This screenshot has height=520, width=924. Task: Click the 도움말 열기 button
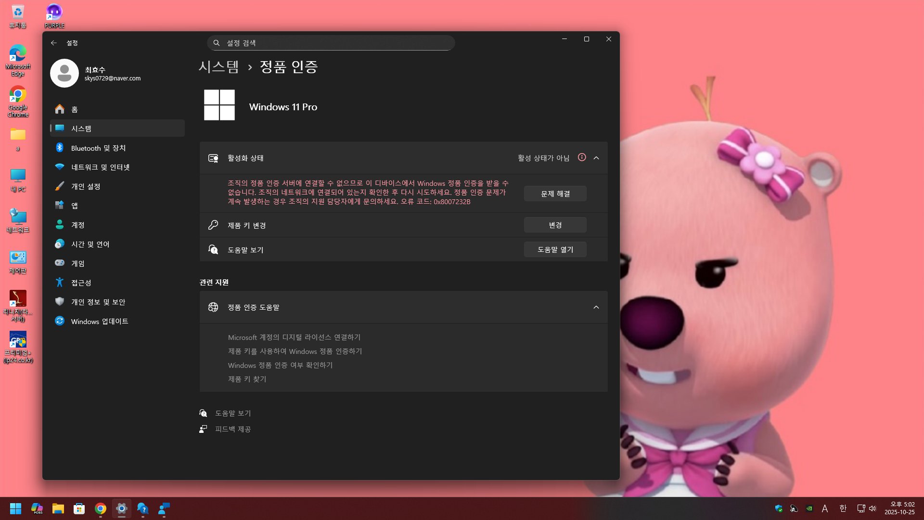coord(555,249)
